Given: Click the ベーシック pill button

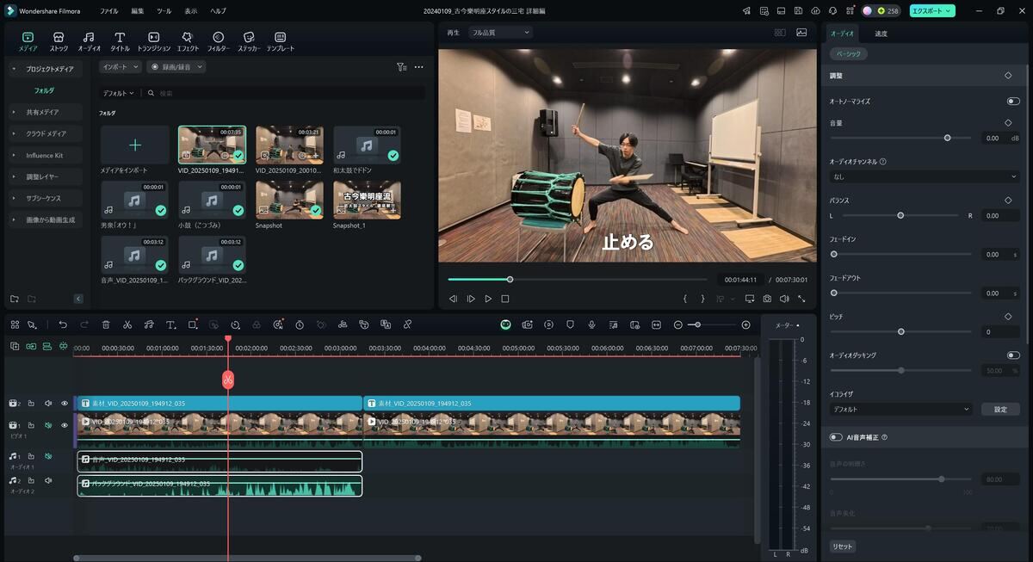Looking at the screenshot, I should (849, 53).
